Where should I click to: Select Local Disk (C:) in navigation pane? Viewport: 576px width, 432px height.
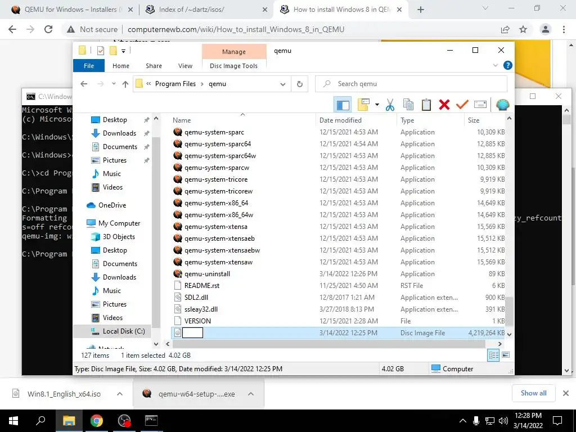click(124, 331)
